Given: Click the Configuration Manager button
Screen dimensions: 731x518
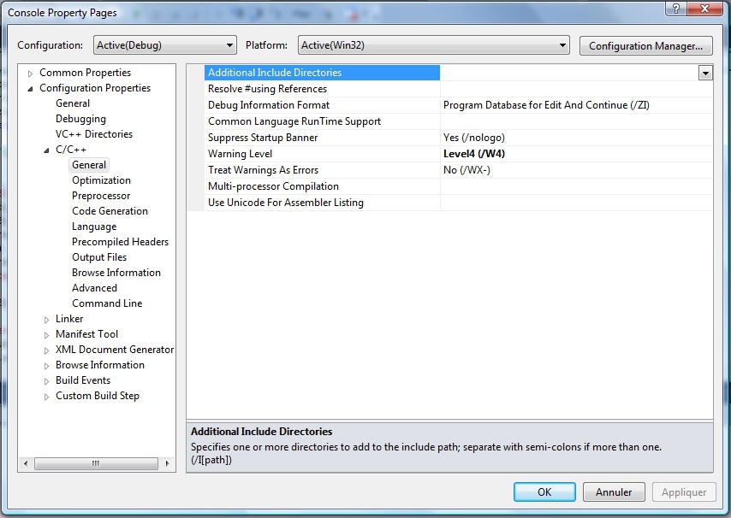Looking at the screenshot, I should 645,45.
